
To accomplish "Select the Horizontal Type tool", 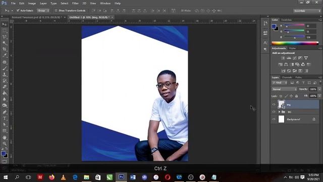I will point(5,118).
